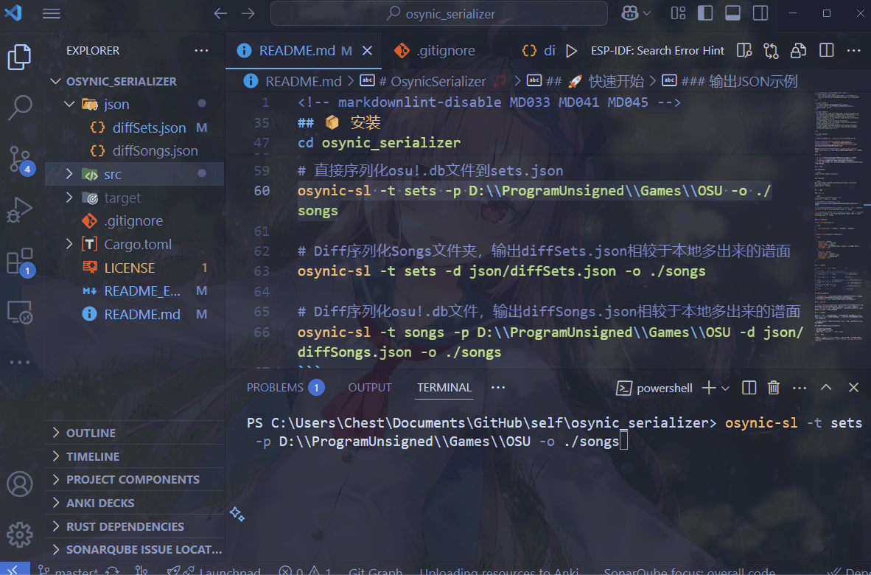This screenshot has height=575, width=871.
Task: Select the TERMINAL panel tab
Action: click(x=444, y=388)
